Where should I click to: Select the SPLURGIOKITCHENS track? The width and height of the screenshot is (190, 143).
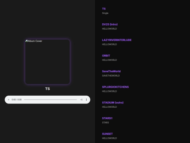(115, 87)
